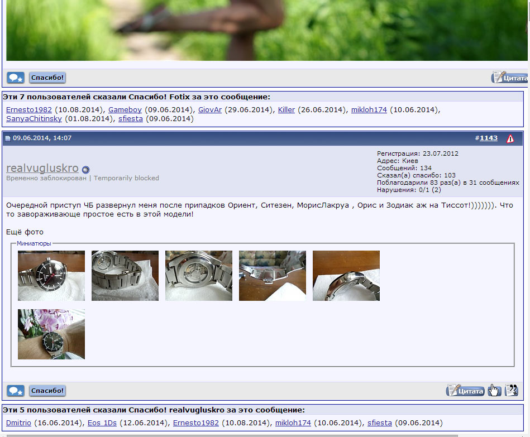This screenshot has width=530, height=437.
Task: Click the report post warning triangle icon
Action: tap(510, 138)
